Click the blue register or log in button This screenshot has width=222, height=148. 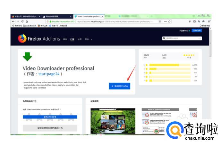click(x=197, y=31)
